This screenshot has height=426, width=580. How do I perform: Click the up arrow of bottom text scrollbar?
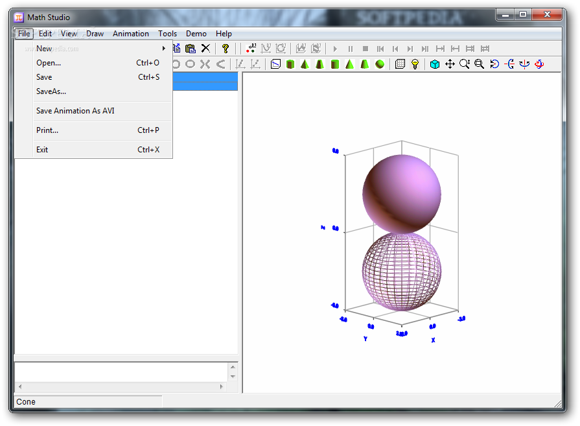(233, 367)
